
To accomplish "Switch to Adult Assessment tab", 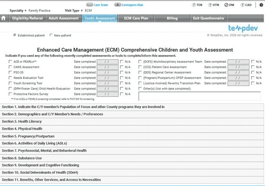I will (x=64, y=18).
